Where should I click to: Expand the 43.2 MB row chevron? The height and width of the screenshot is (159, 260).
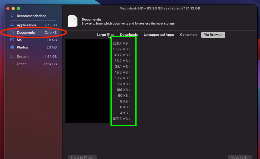click(x=130, y=55)
